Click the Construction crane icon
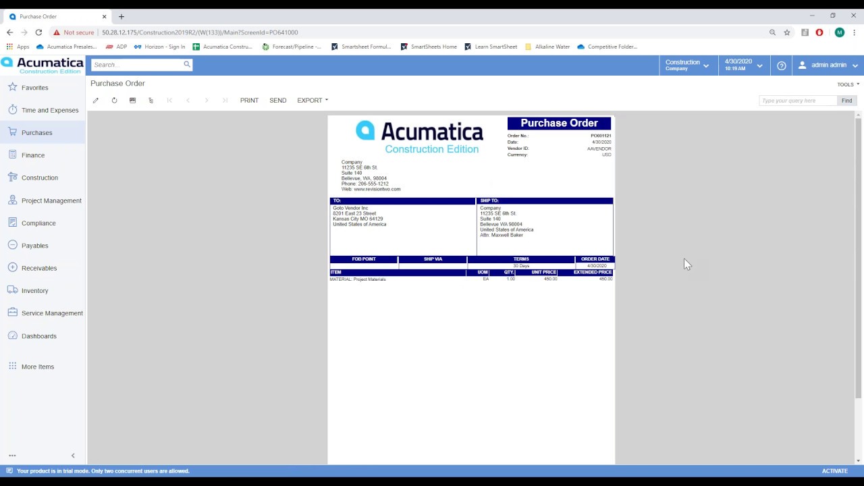The height and width of the screenshot is (486, 864). click(12, 178)
